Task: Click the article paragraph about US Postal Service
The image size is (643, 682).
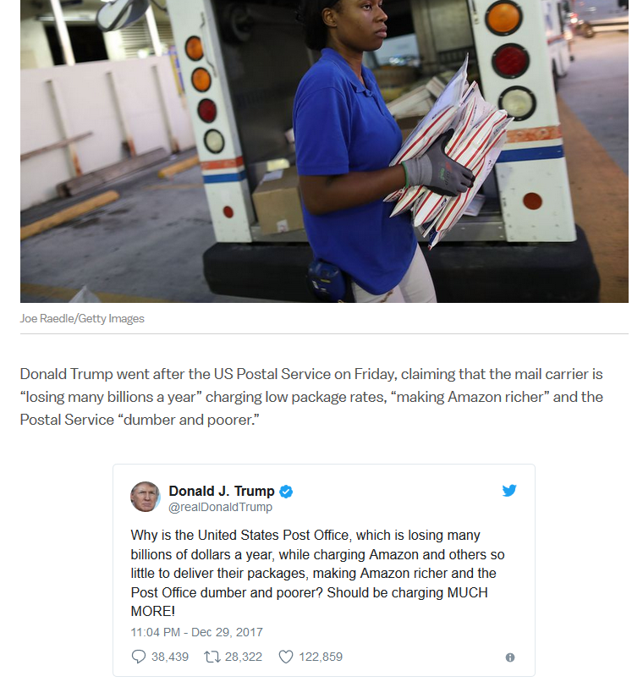Action: [x=311, y=397]
